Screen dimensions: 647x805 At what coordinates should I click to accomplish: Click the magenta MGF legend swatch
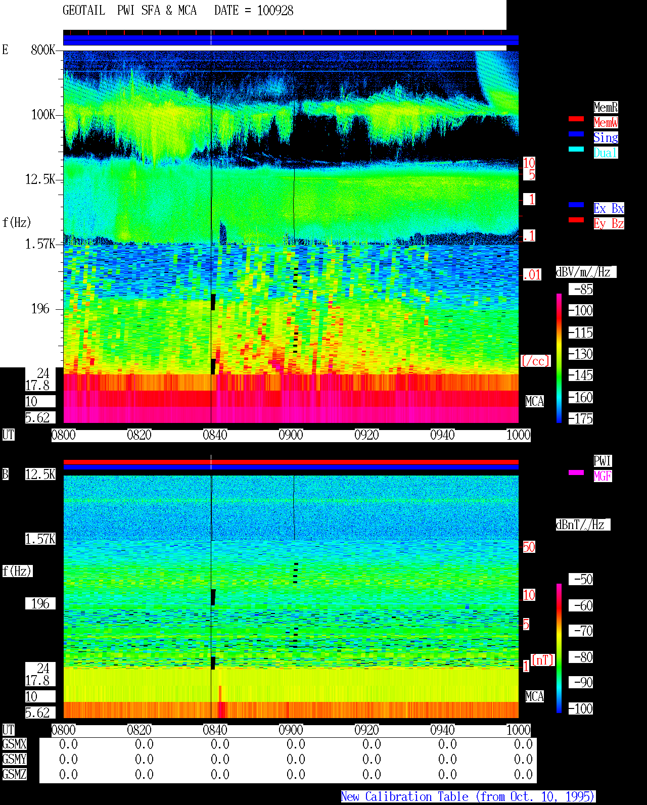click(576, 472)
